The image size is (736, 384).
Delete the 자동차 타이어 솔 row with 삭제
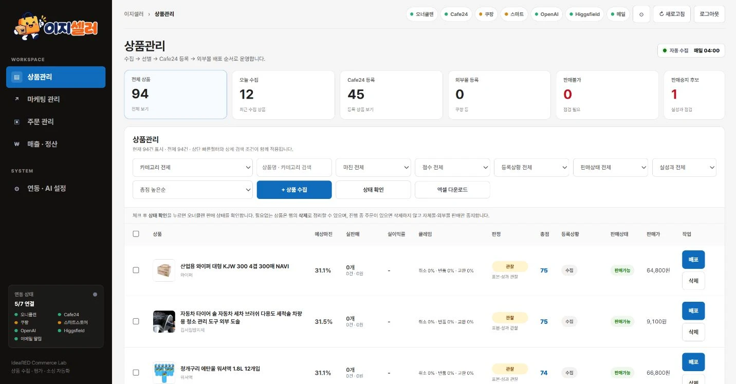pos(693,332)
